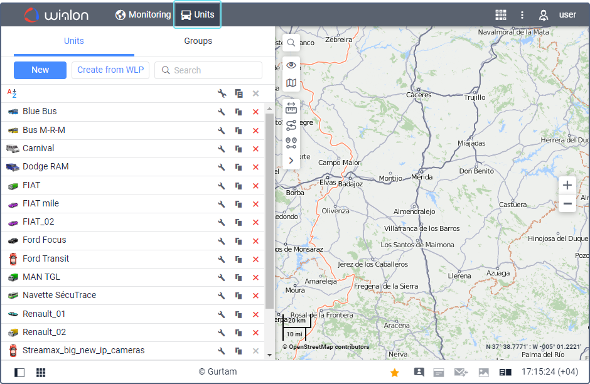The height and width of the screenshot is (384, 590).
Task: Select the Streamax_big_new_ip_cameras unit name
Action: [83, 350]
